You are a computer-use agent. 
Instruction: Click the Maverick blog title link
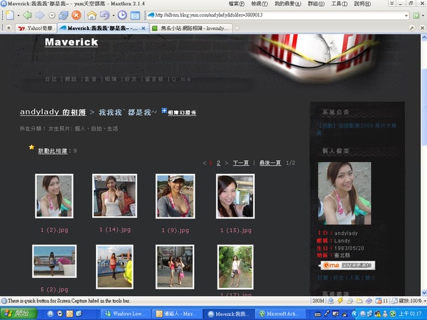click(x=71, y=42)
